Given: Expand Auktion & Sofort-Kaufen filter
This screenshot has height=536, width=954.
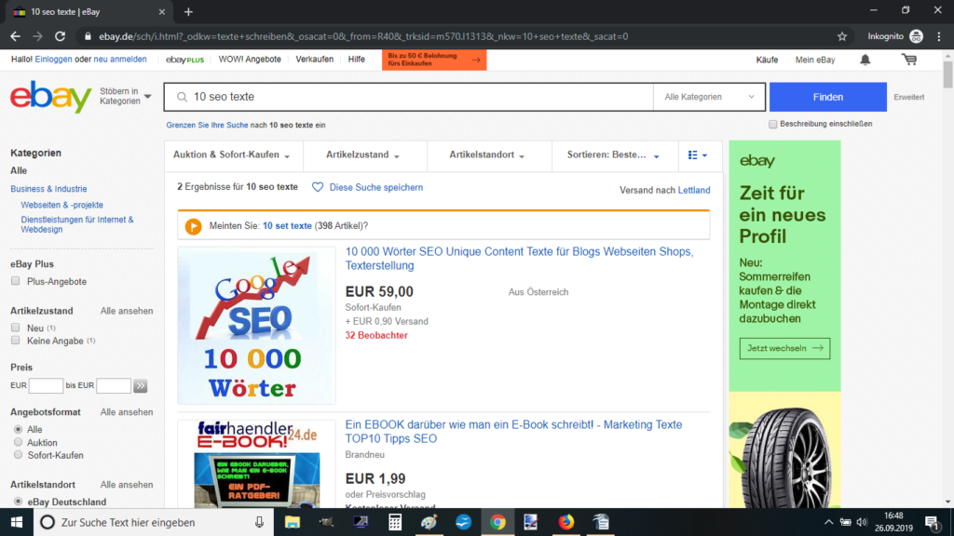Looking at the screenshot, I should coord(232,155).
